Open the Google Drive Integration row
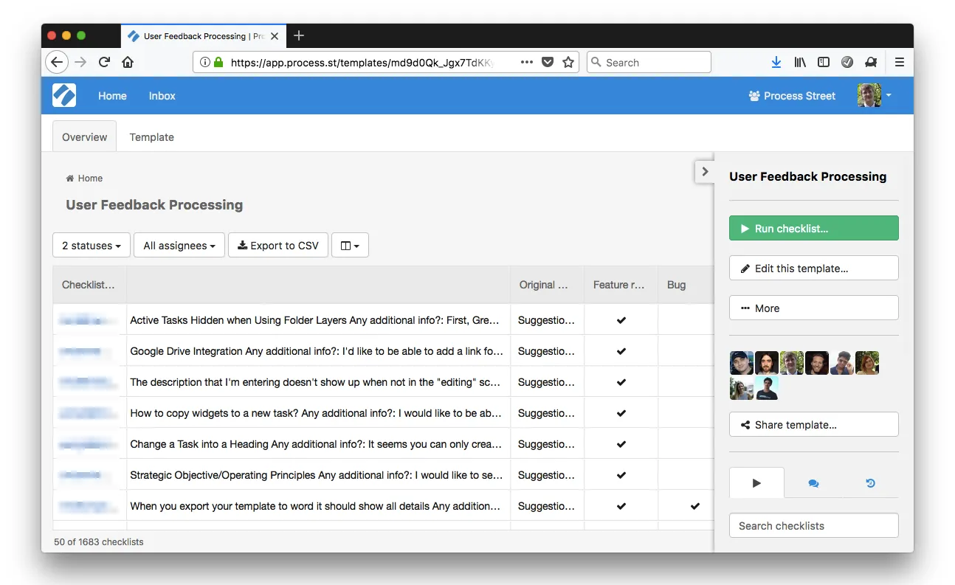Viewport: 955px width, 585px height. (x=317, y=351)
